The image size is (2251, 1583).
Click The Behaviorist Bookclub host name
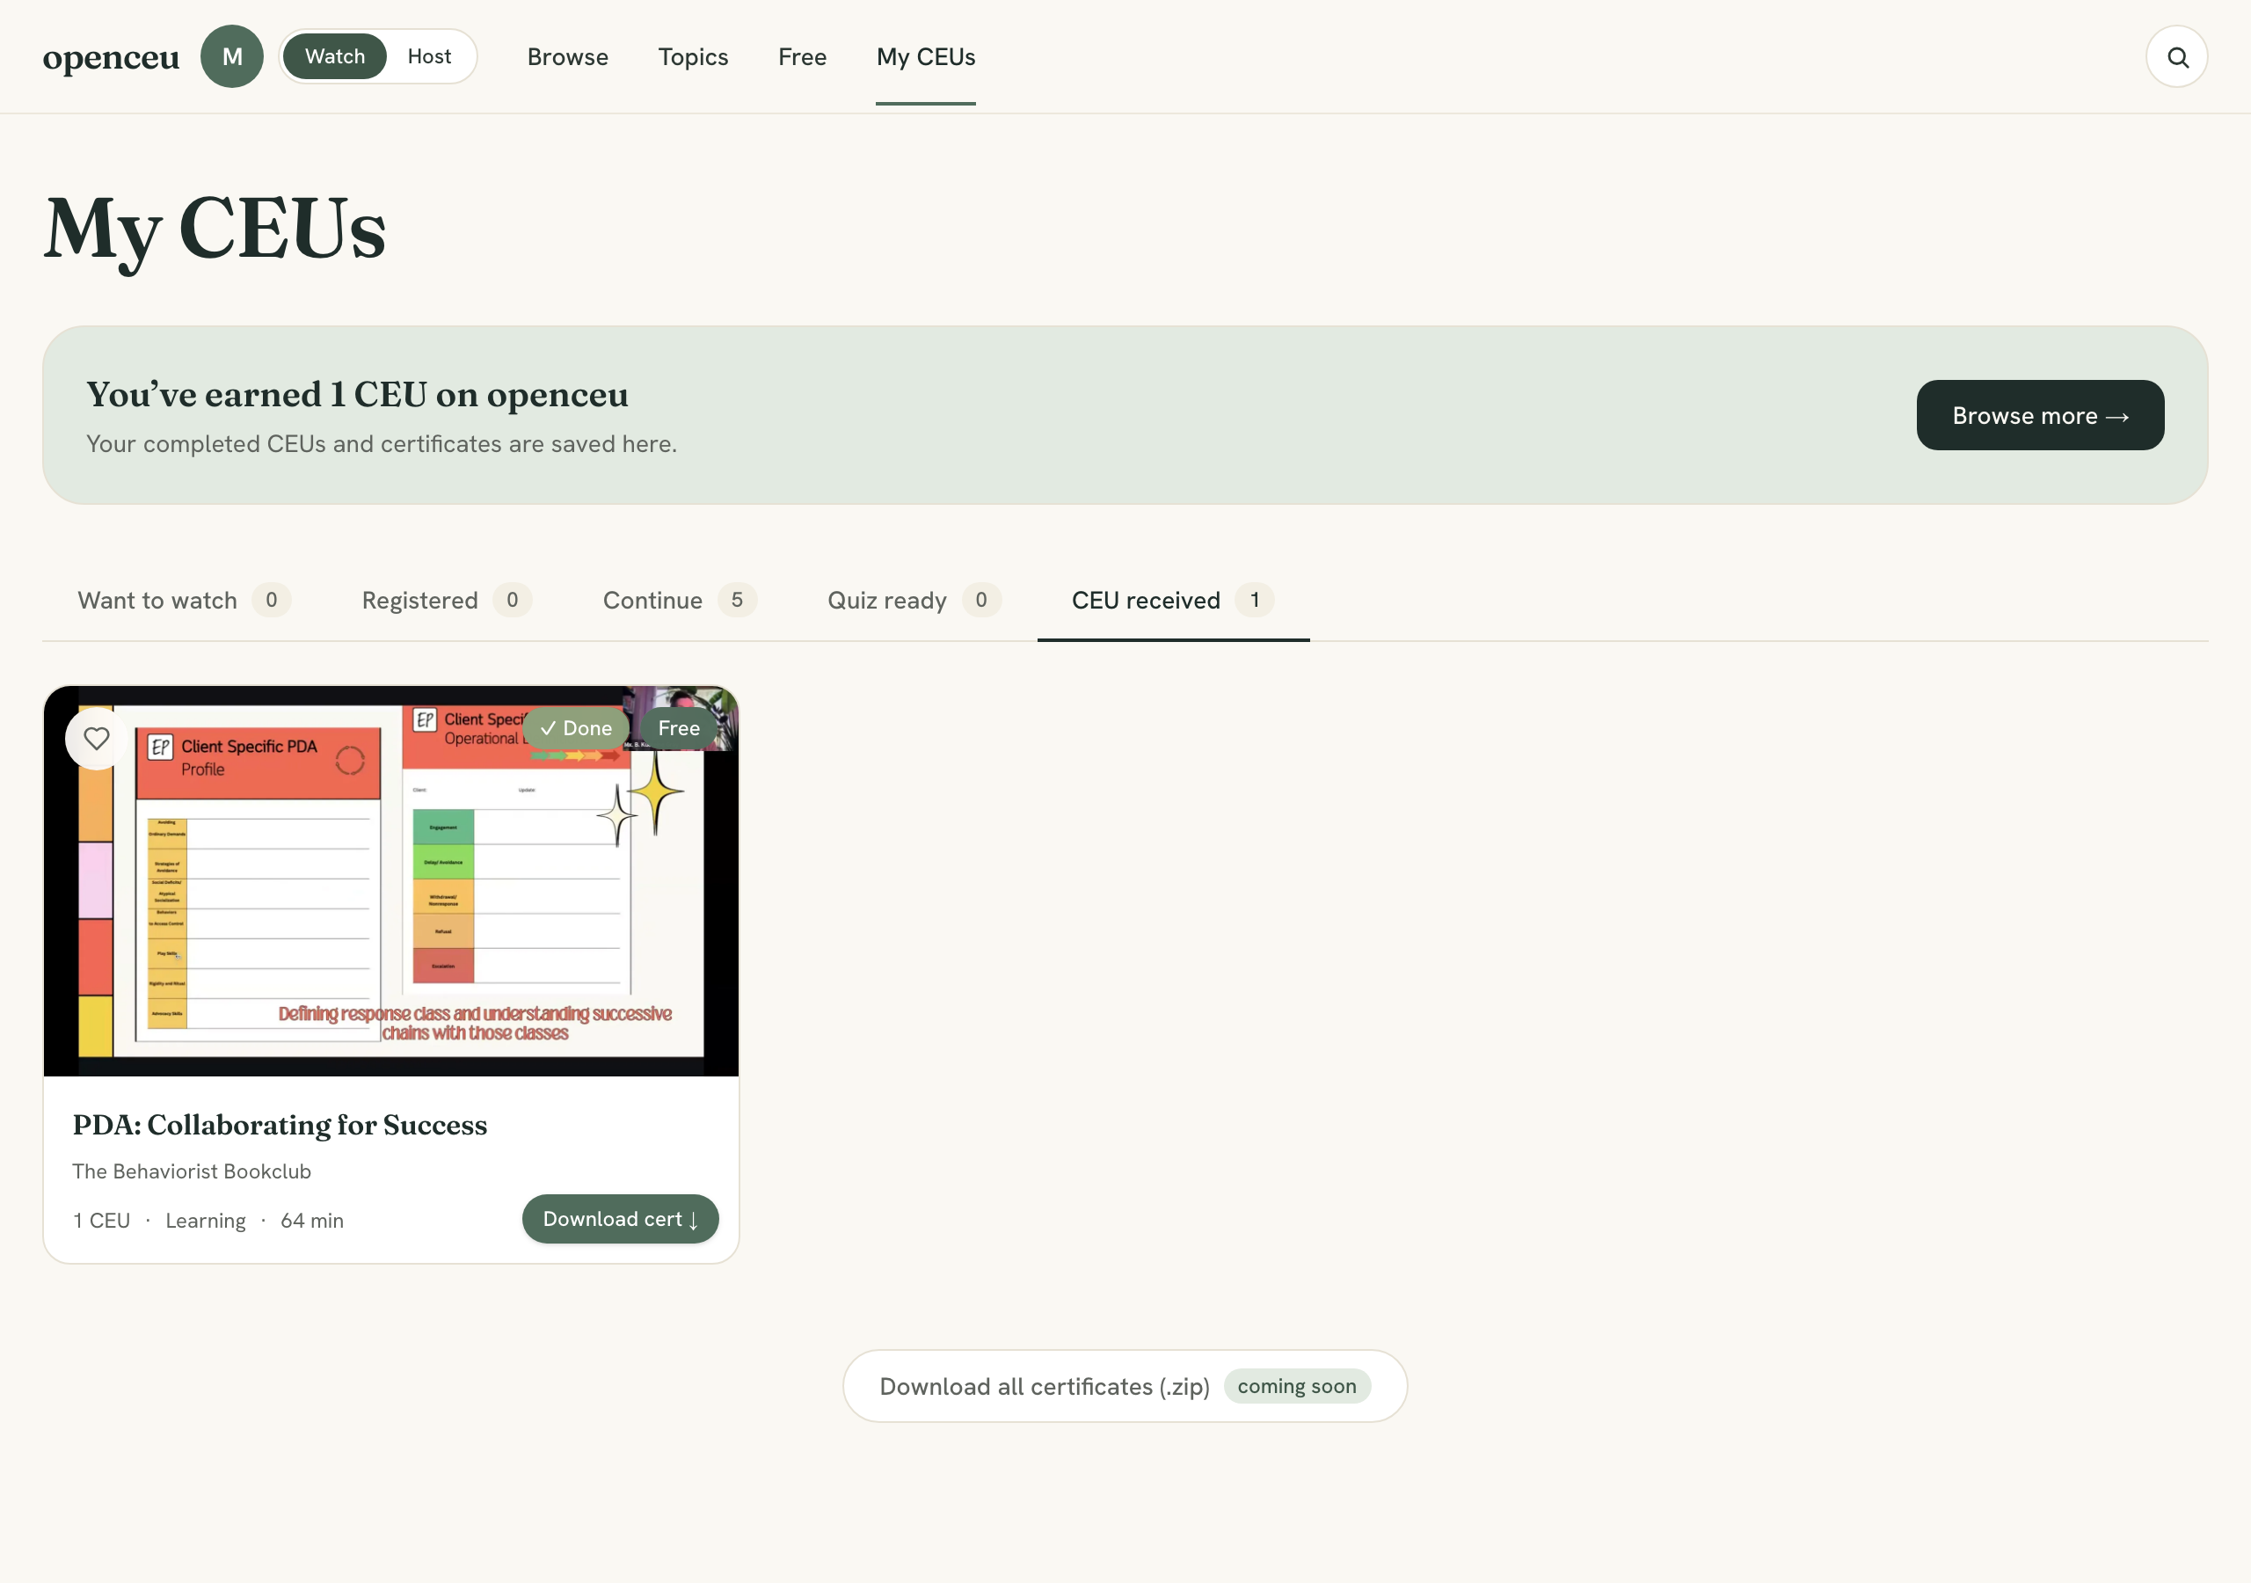pyautogui.click(x=191, y=1171)
